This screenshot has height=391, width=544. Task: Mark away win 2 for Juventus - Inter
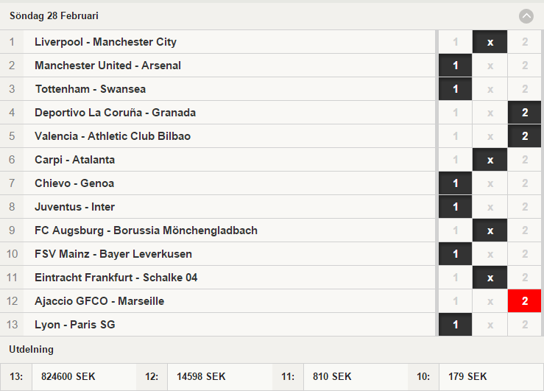point(525,207)
